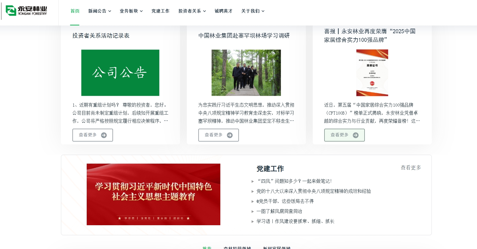
Task: Click 查看更多 under the 投资者关系活动记录表 card
Action: pyautogui.click(x=93, y=135)
